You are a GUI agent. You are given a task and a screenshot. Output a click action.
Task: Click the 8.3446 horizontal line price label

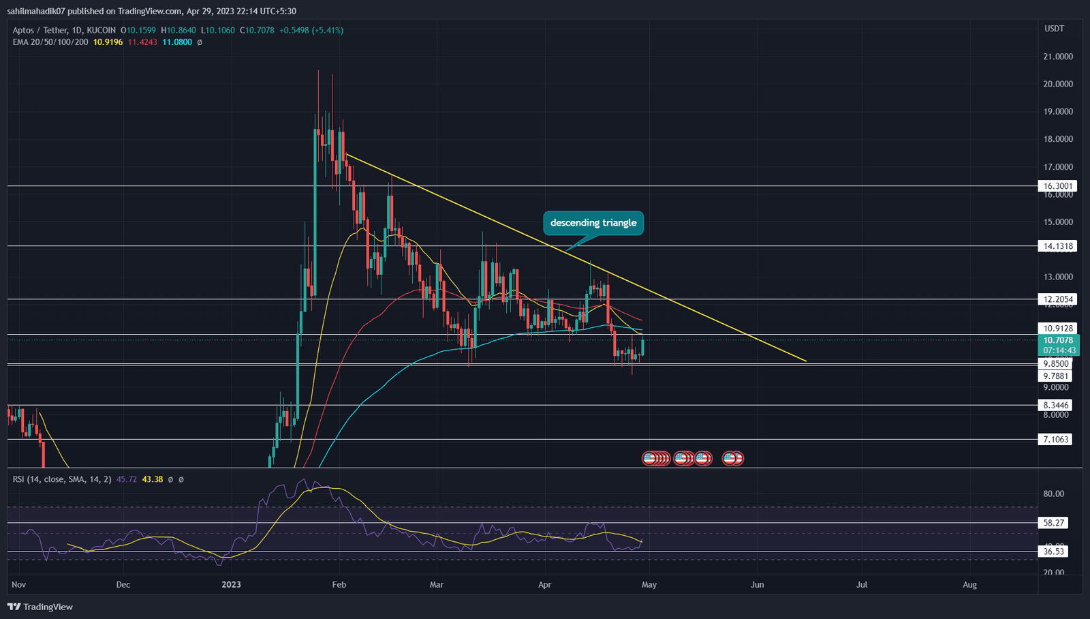pyautogui.click(x=1056, y=406)
